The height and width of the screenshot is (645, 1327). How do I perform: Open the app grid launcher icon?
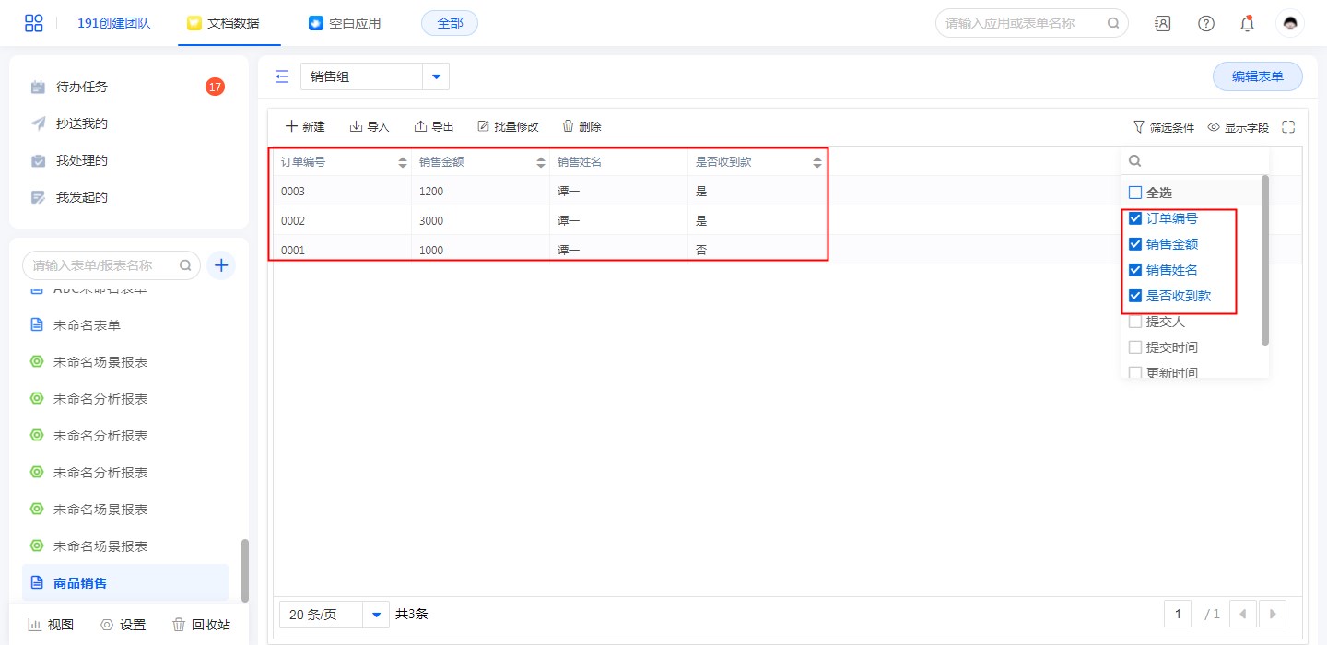click(x=34, y=23)
